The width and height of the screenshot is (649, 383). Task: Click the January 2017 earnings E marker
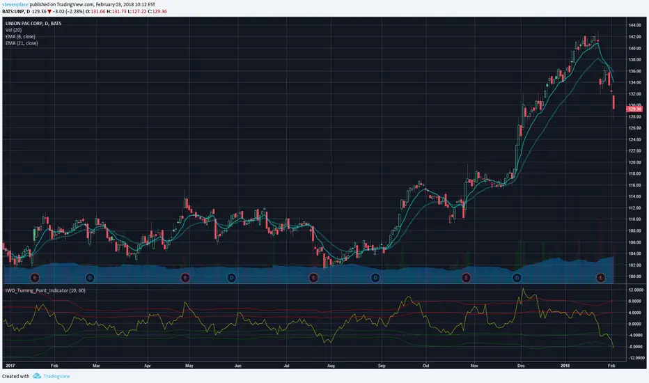coord(35,278)
